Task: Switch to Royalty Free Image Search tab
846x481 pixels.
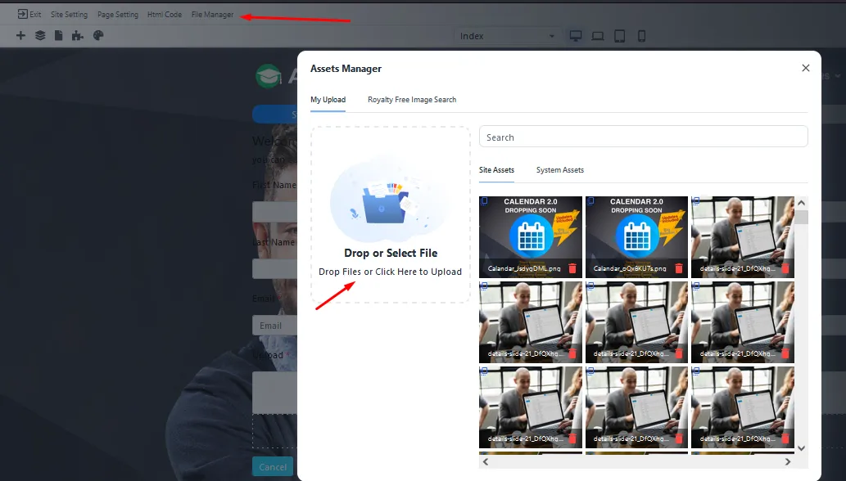Action: point(412,100)
